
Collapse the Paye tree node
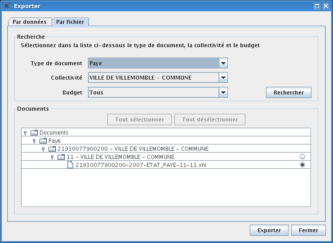click(x=34, y=141)
